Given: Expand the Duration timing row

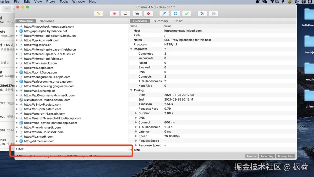Looking at the screenshot, I should click(x=136, y=113).
